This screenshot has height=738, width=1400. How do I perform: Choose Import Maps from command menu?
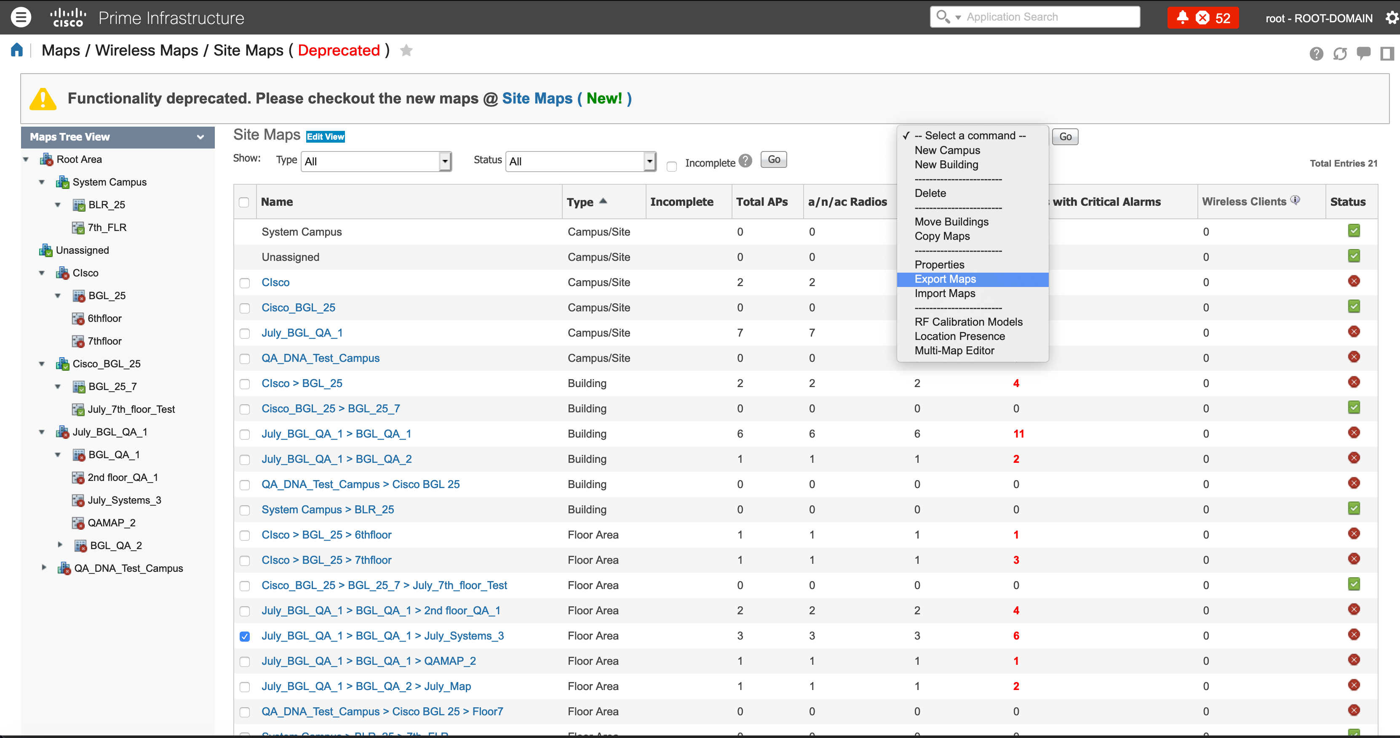click(x=972, y=293)
